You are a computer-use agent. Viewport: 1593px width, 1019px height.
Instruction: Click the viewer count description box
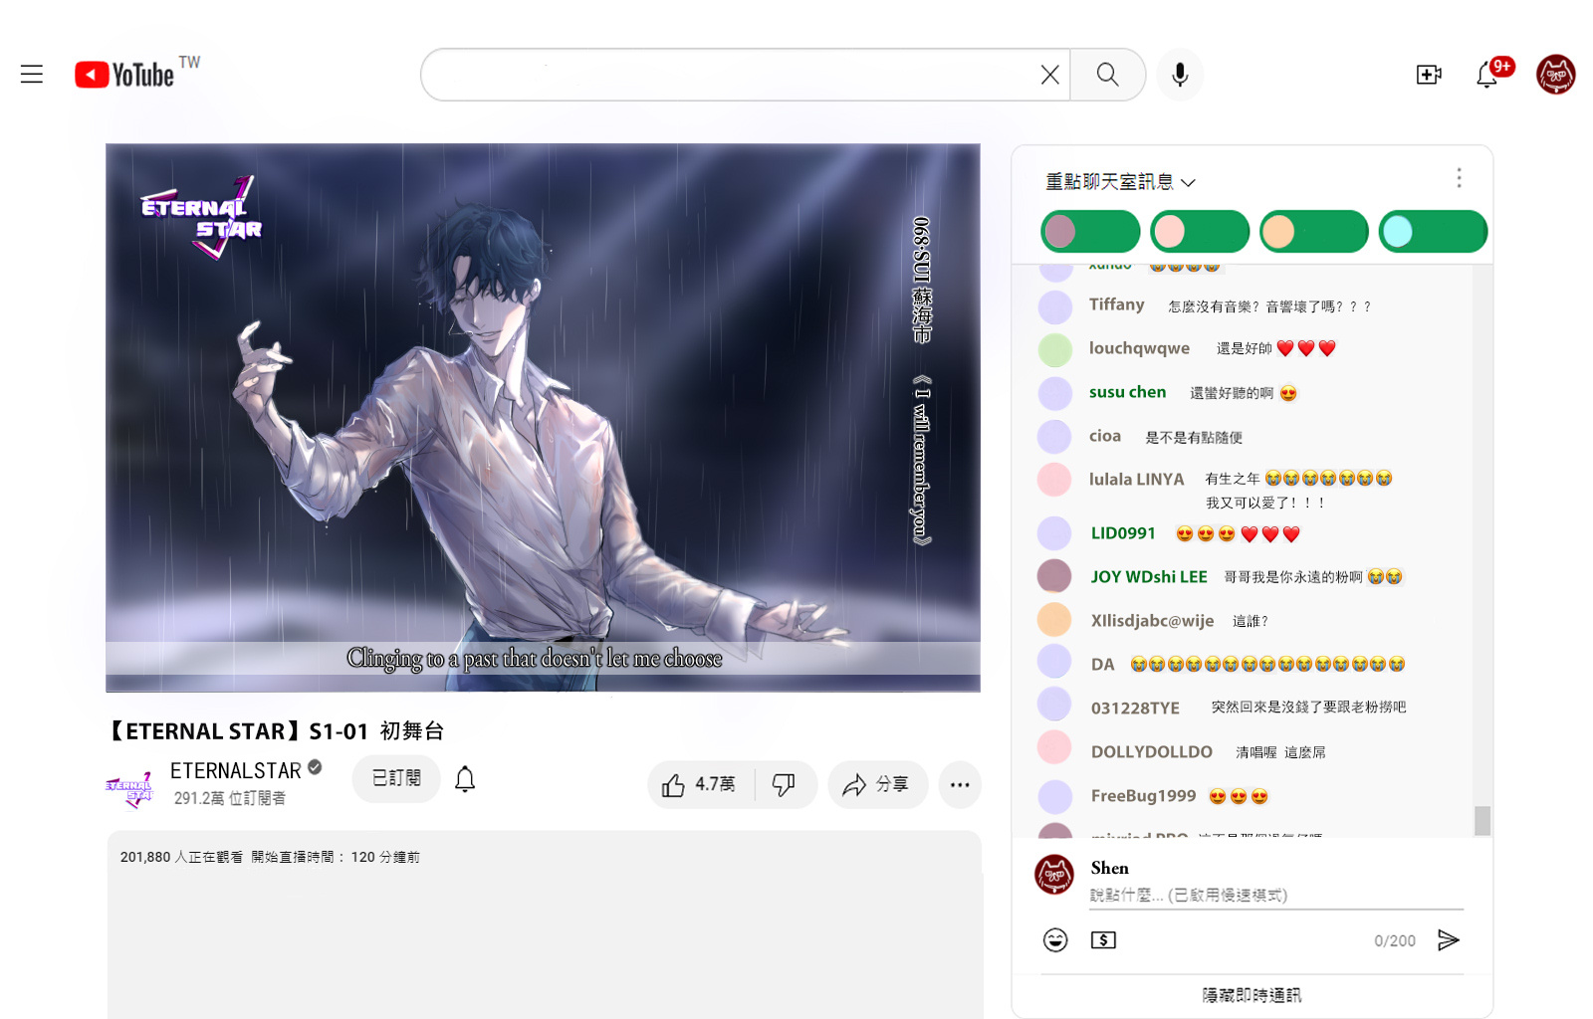coord(545,925)
